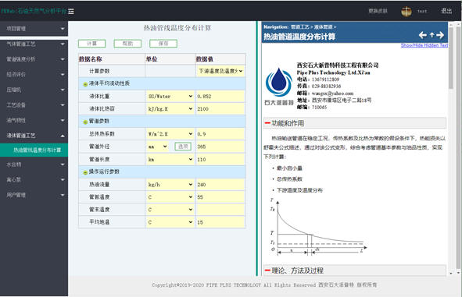Open the 计算参数 value dropdown
The image size is (462, 297).
[x=220, y=71]
